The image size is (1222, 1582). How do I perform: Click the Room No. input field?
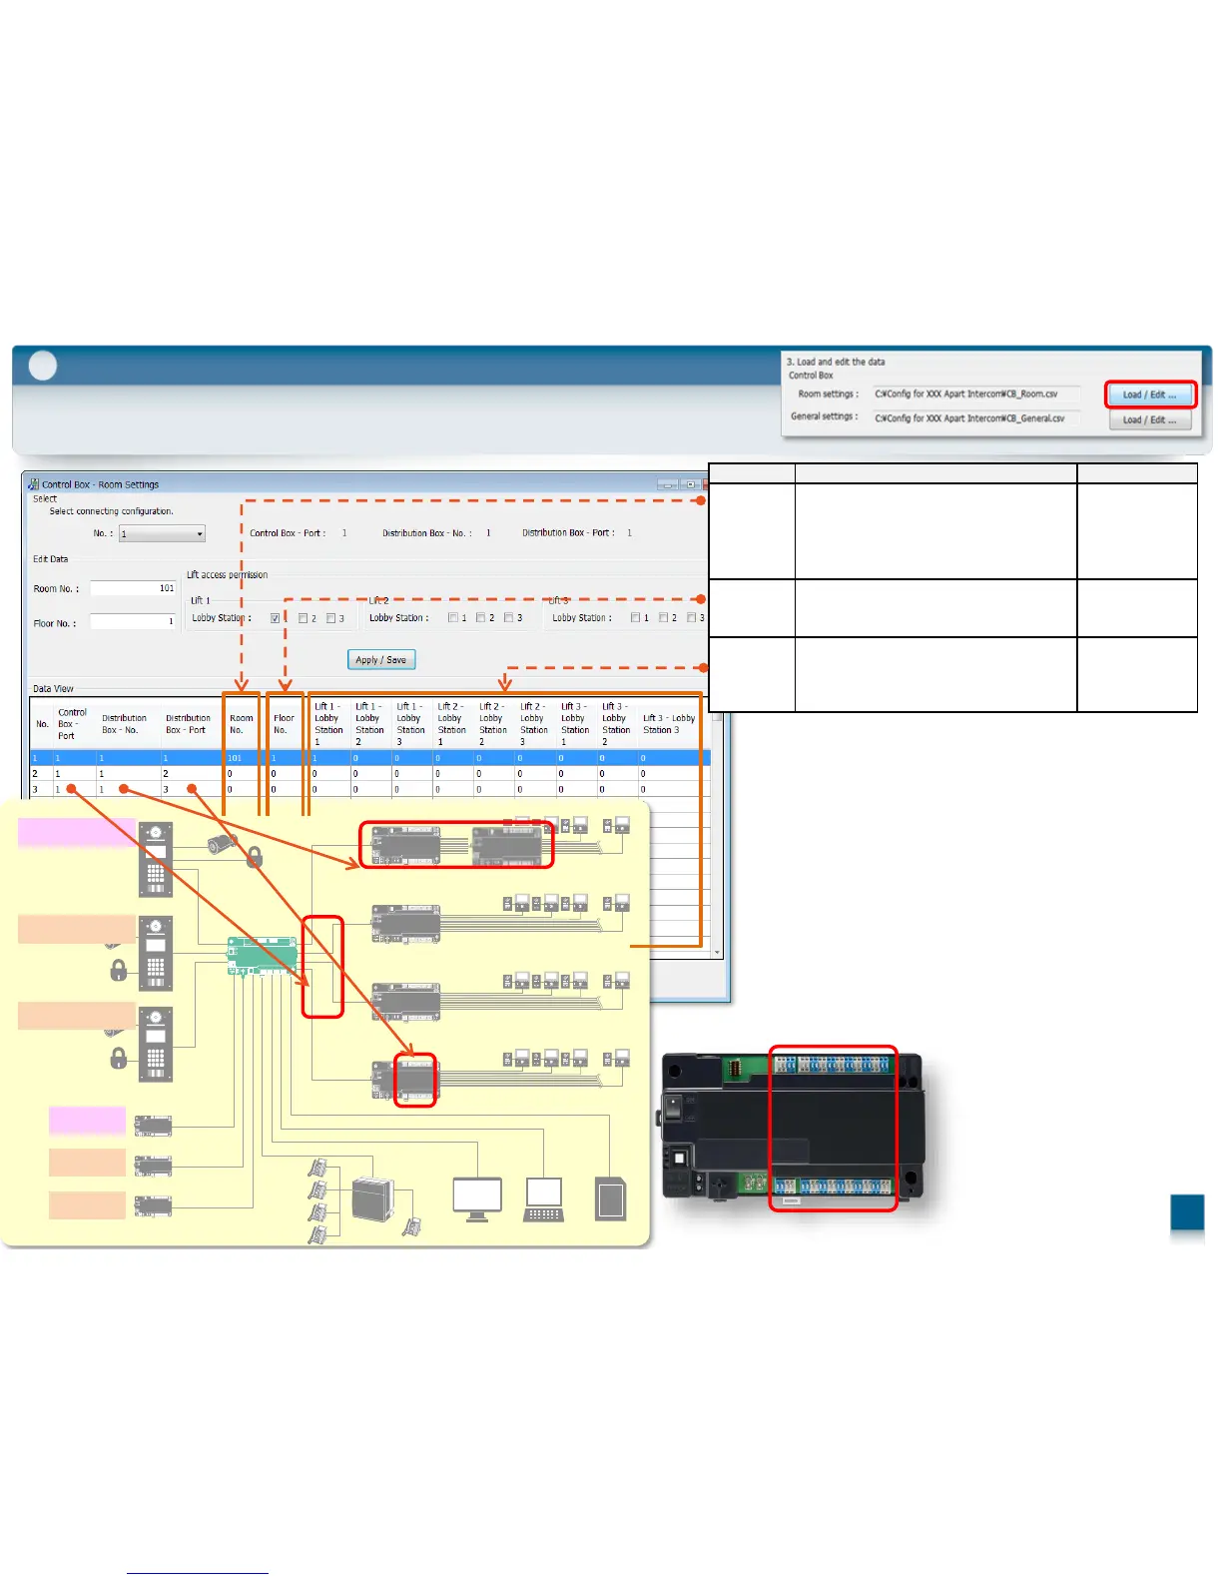coord(133,588)
